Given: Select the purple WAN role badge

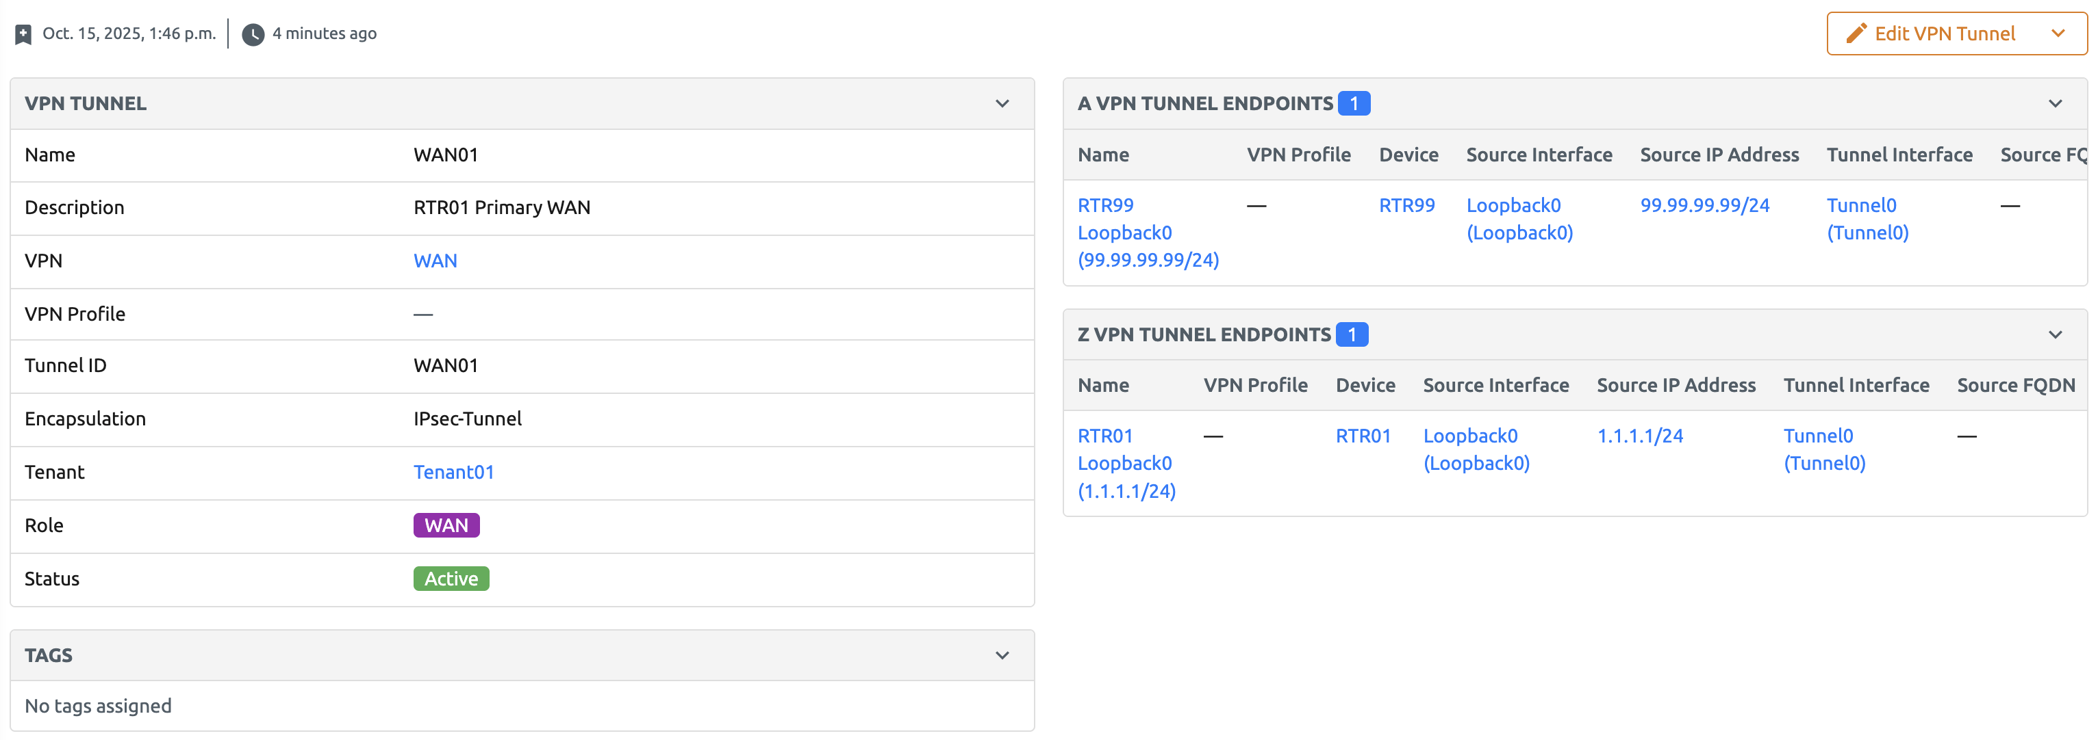Looking at the screenshot, I should click(446, 525).
